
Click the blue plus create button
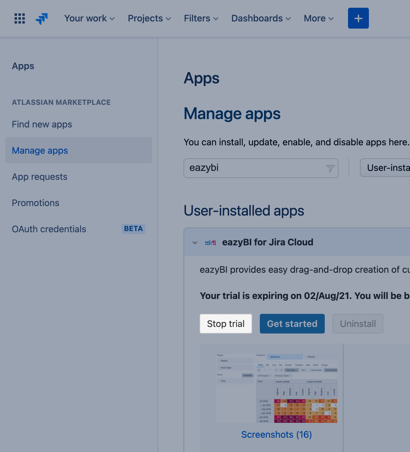coord(358,18)
